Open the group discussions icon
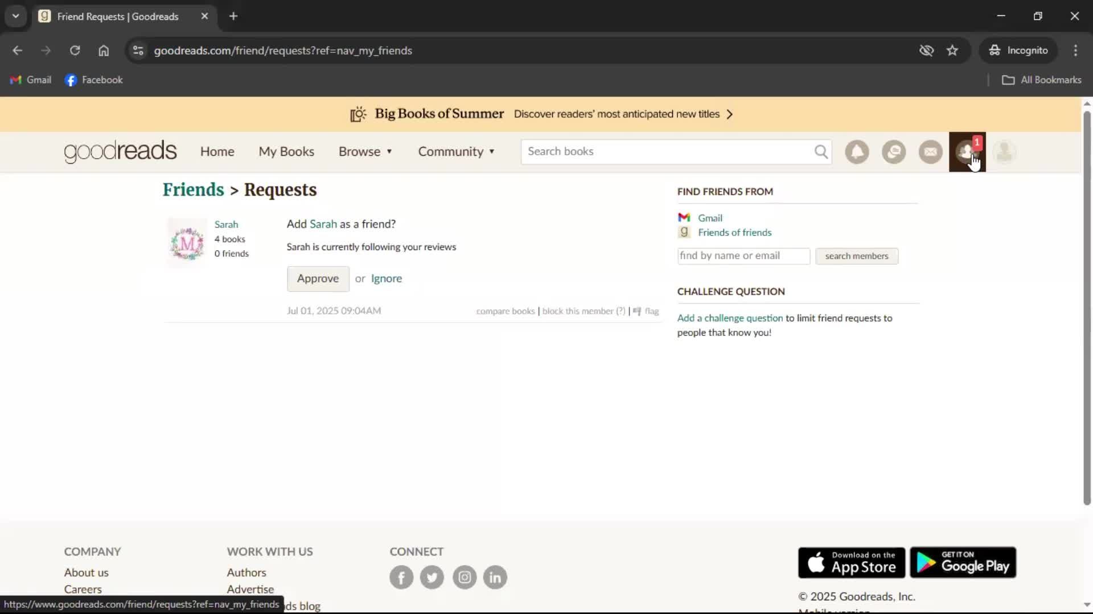 click(894, 152)
